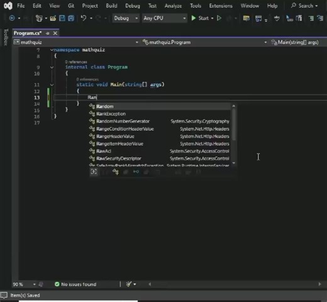Open the Search box in title bar
The width and height of the screenshot is (327, 302).
click(x=304, y=6)
